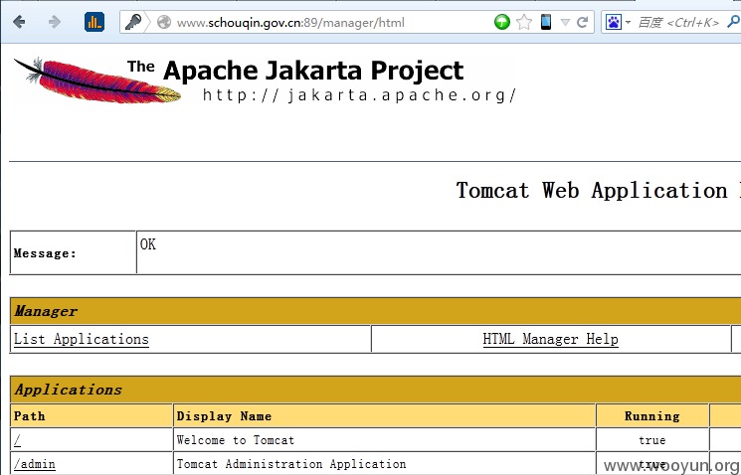Click the URL text in the address bar

(290, 22)
